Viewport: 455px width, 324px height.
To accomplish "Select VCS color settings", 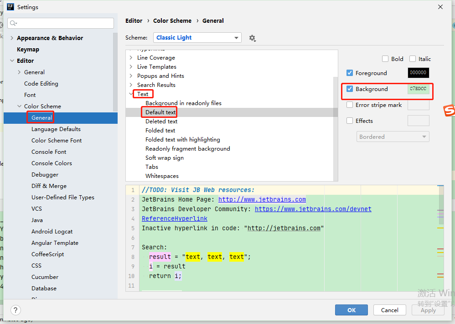I will [x=36, y=209].
